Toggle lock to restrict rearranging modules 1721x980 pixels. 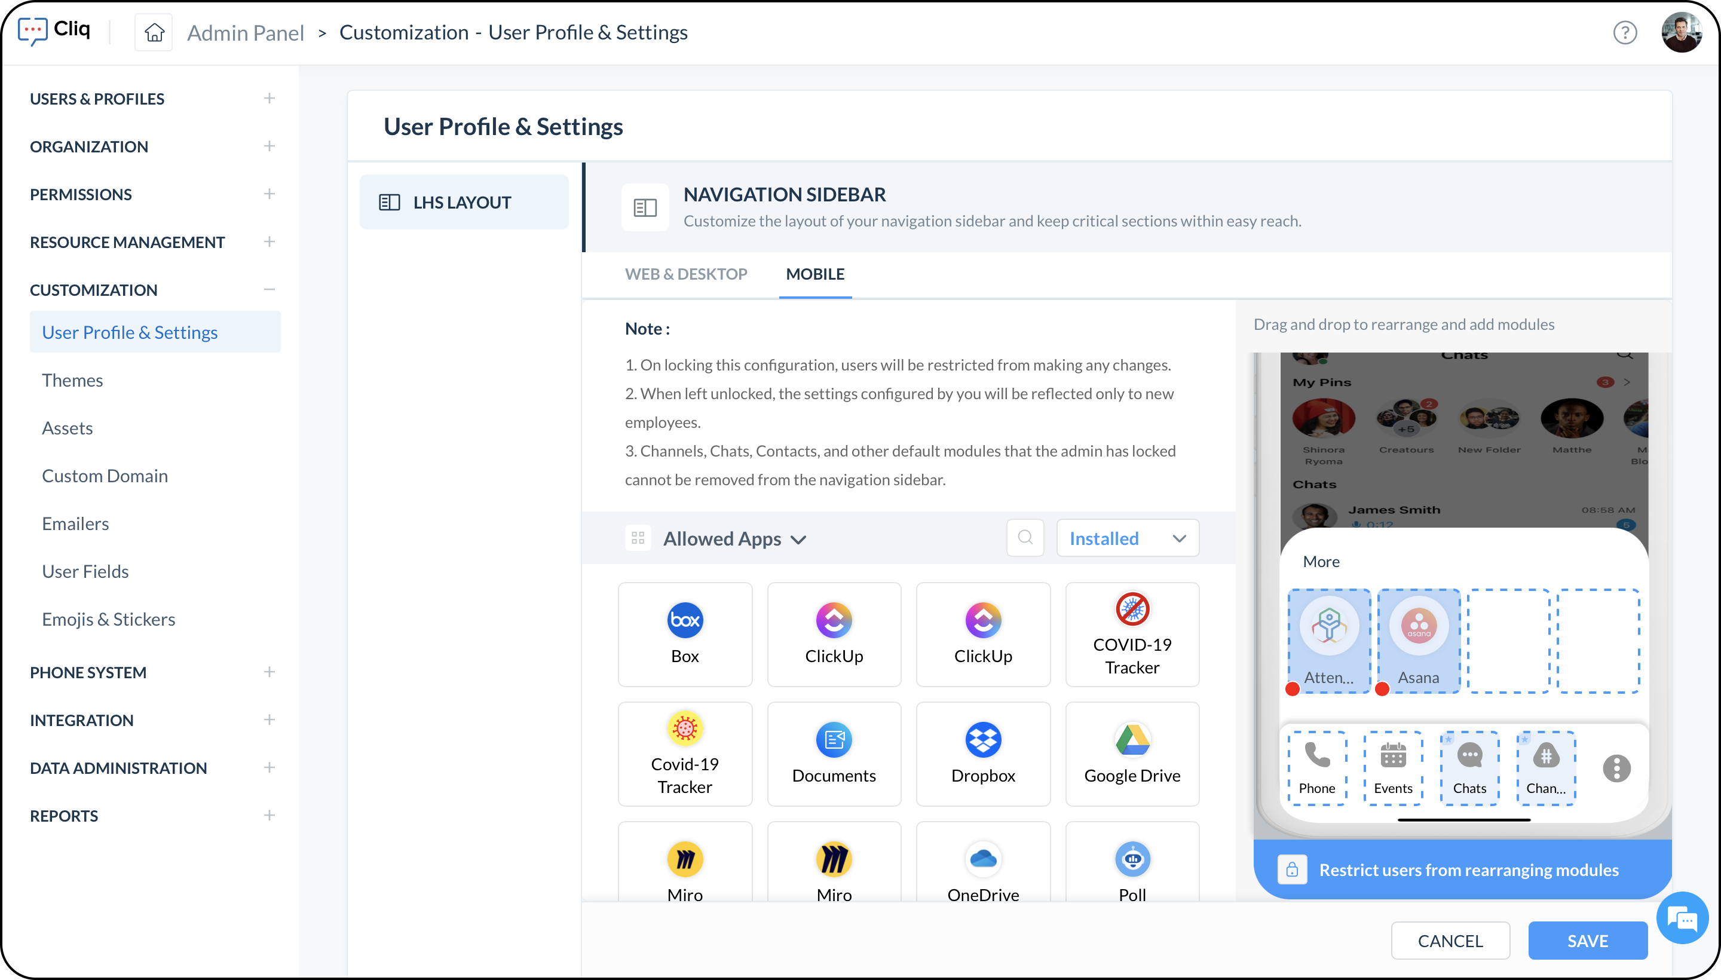click(x=1291, y=869)
